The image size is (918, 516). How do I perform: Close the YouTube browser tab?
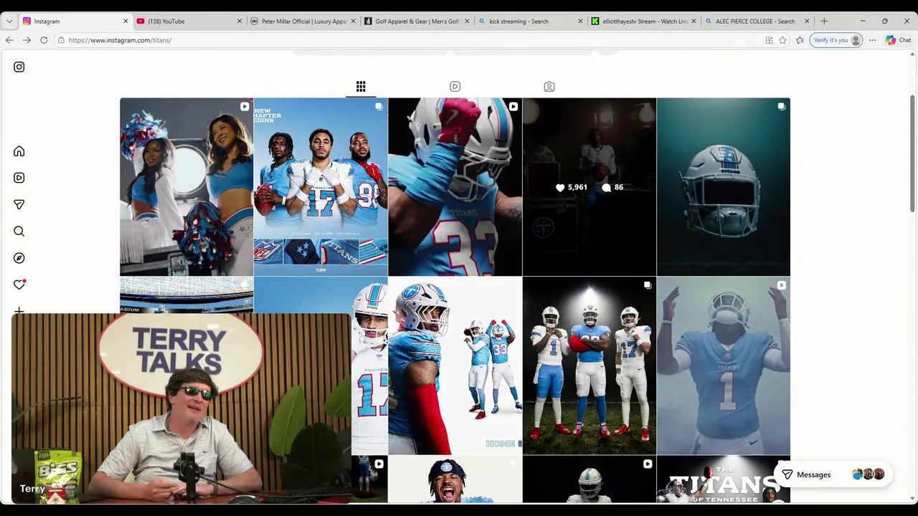[x=240, y=21]
